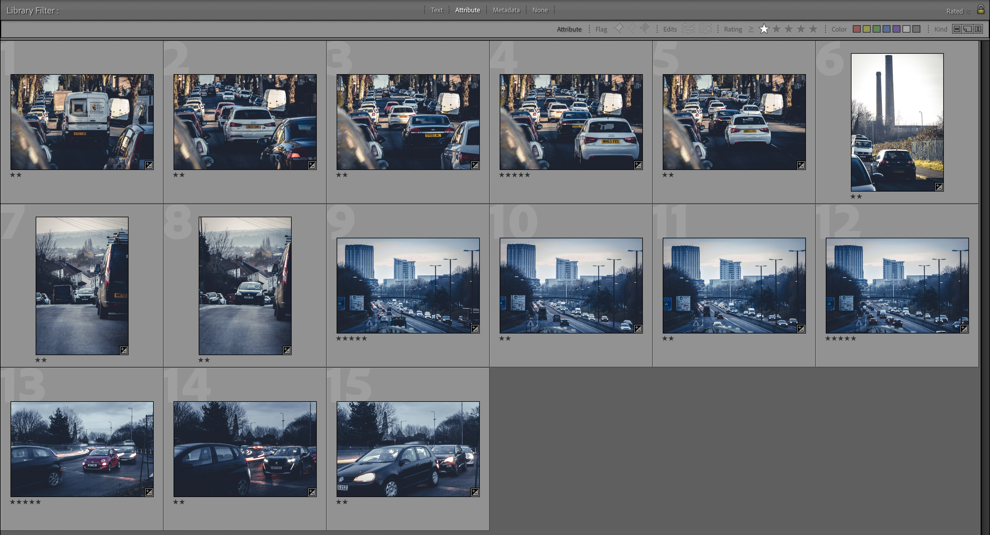Click the filter lock icon
Image resolution: width=990 pixels, height=535 pixels.
(x=981, y=9)
